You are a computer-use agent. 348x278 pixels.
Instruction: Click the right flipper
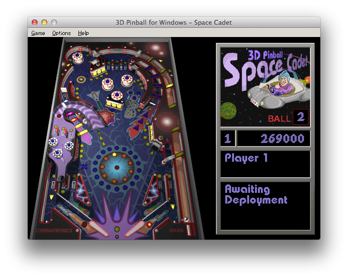[135, 229]
